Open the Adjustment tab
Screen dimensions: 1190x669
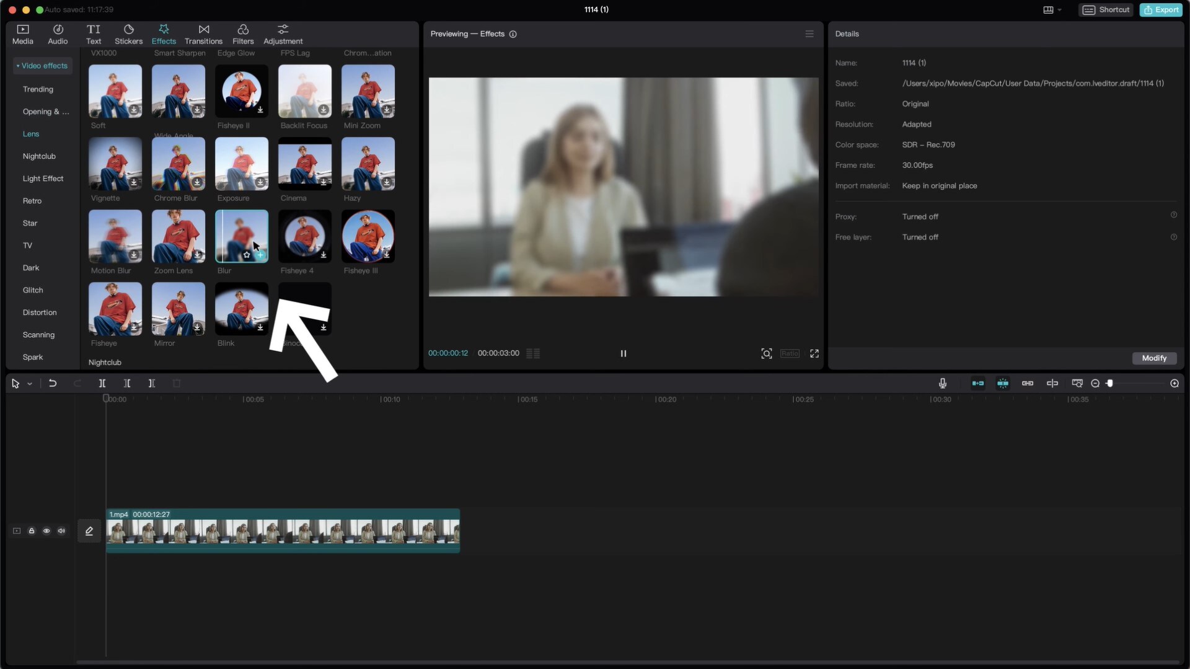pyautogui.click(x=283, y=34)
